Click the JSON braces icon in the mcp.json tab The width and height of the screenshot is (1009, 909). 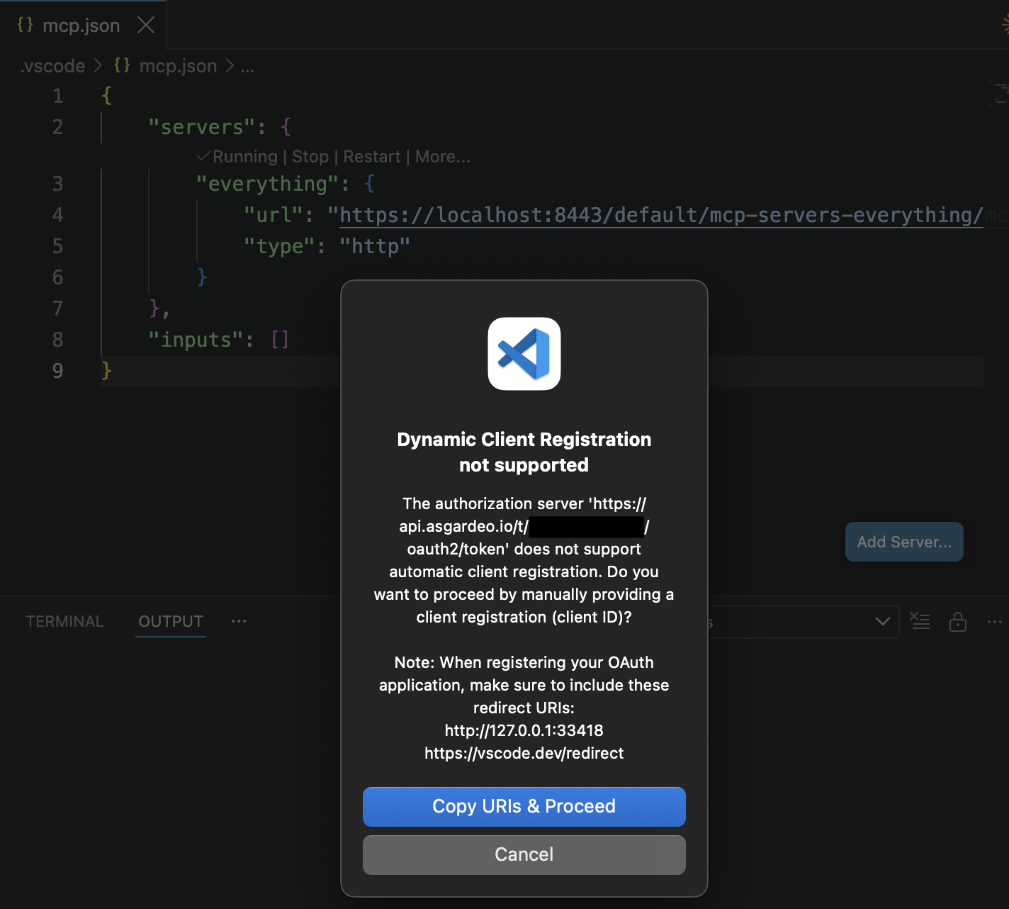pyautogui.click(x=26, y=25)
